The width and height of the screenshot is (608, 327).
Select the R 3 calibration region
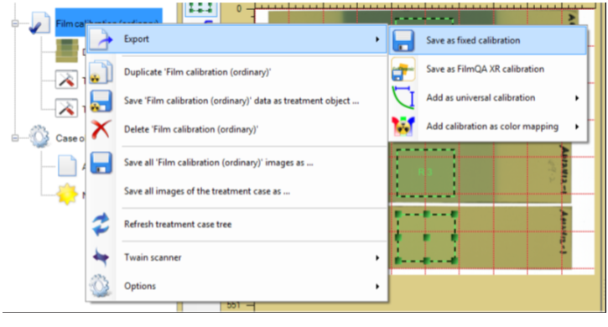425,172
